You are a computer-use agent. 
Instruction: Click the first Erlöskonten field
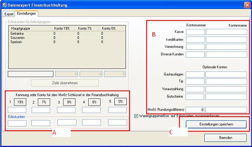17,123
